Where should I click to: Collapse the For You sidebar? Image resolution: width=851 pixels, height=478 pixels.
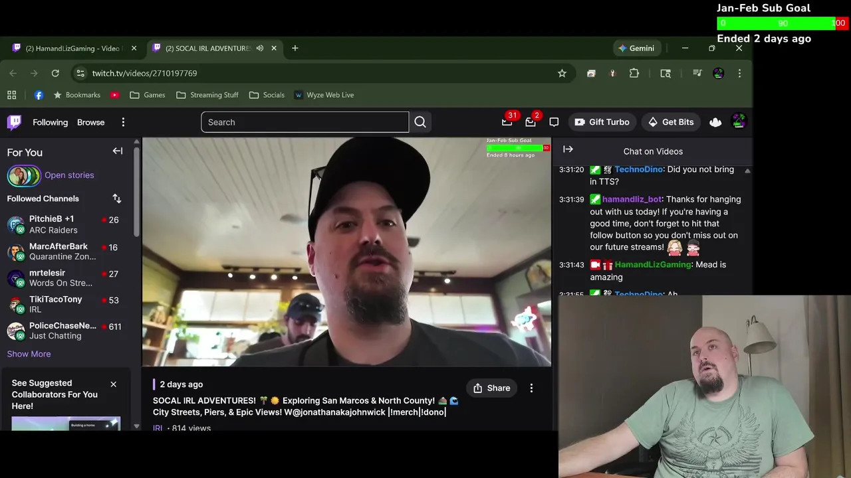pyautogui.click(x=118, y=151)
